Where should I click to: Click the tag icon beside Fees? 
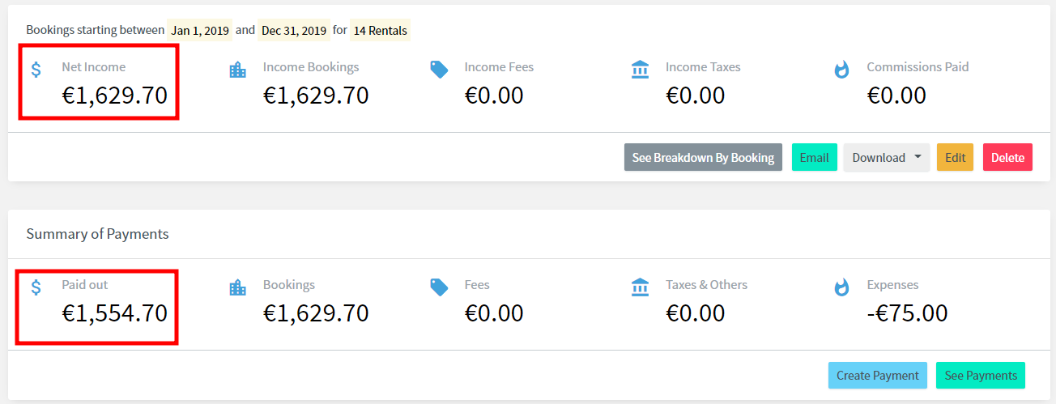coord(439,287)
